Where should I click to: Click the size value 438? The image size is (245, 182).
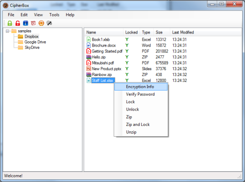(x=159, y=75)
